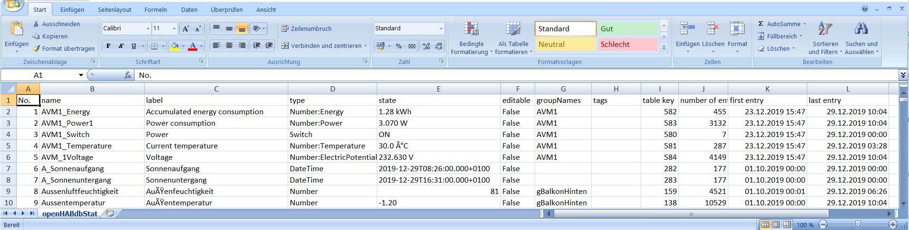909x230 pixels.
Task: Expand Verbinden und zentrieren dropdown arrow
Action: click(x=365, y=46)
